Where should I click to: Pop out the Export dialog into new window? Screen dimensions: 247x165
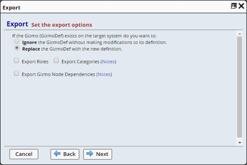tap(234, 6)
